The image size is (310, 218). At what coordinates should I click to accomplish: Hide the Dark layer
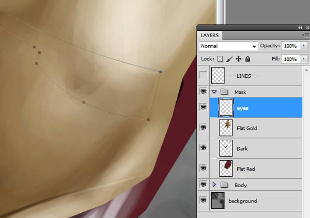[x=204, y=148]
